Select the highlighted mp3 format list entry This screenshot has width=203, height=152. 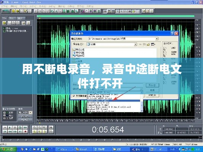tap(113, 101)
